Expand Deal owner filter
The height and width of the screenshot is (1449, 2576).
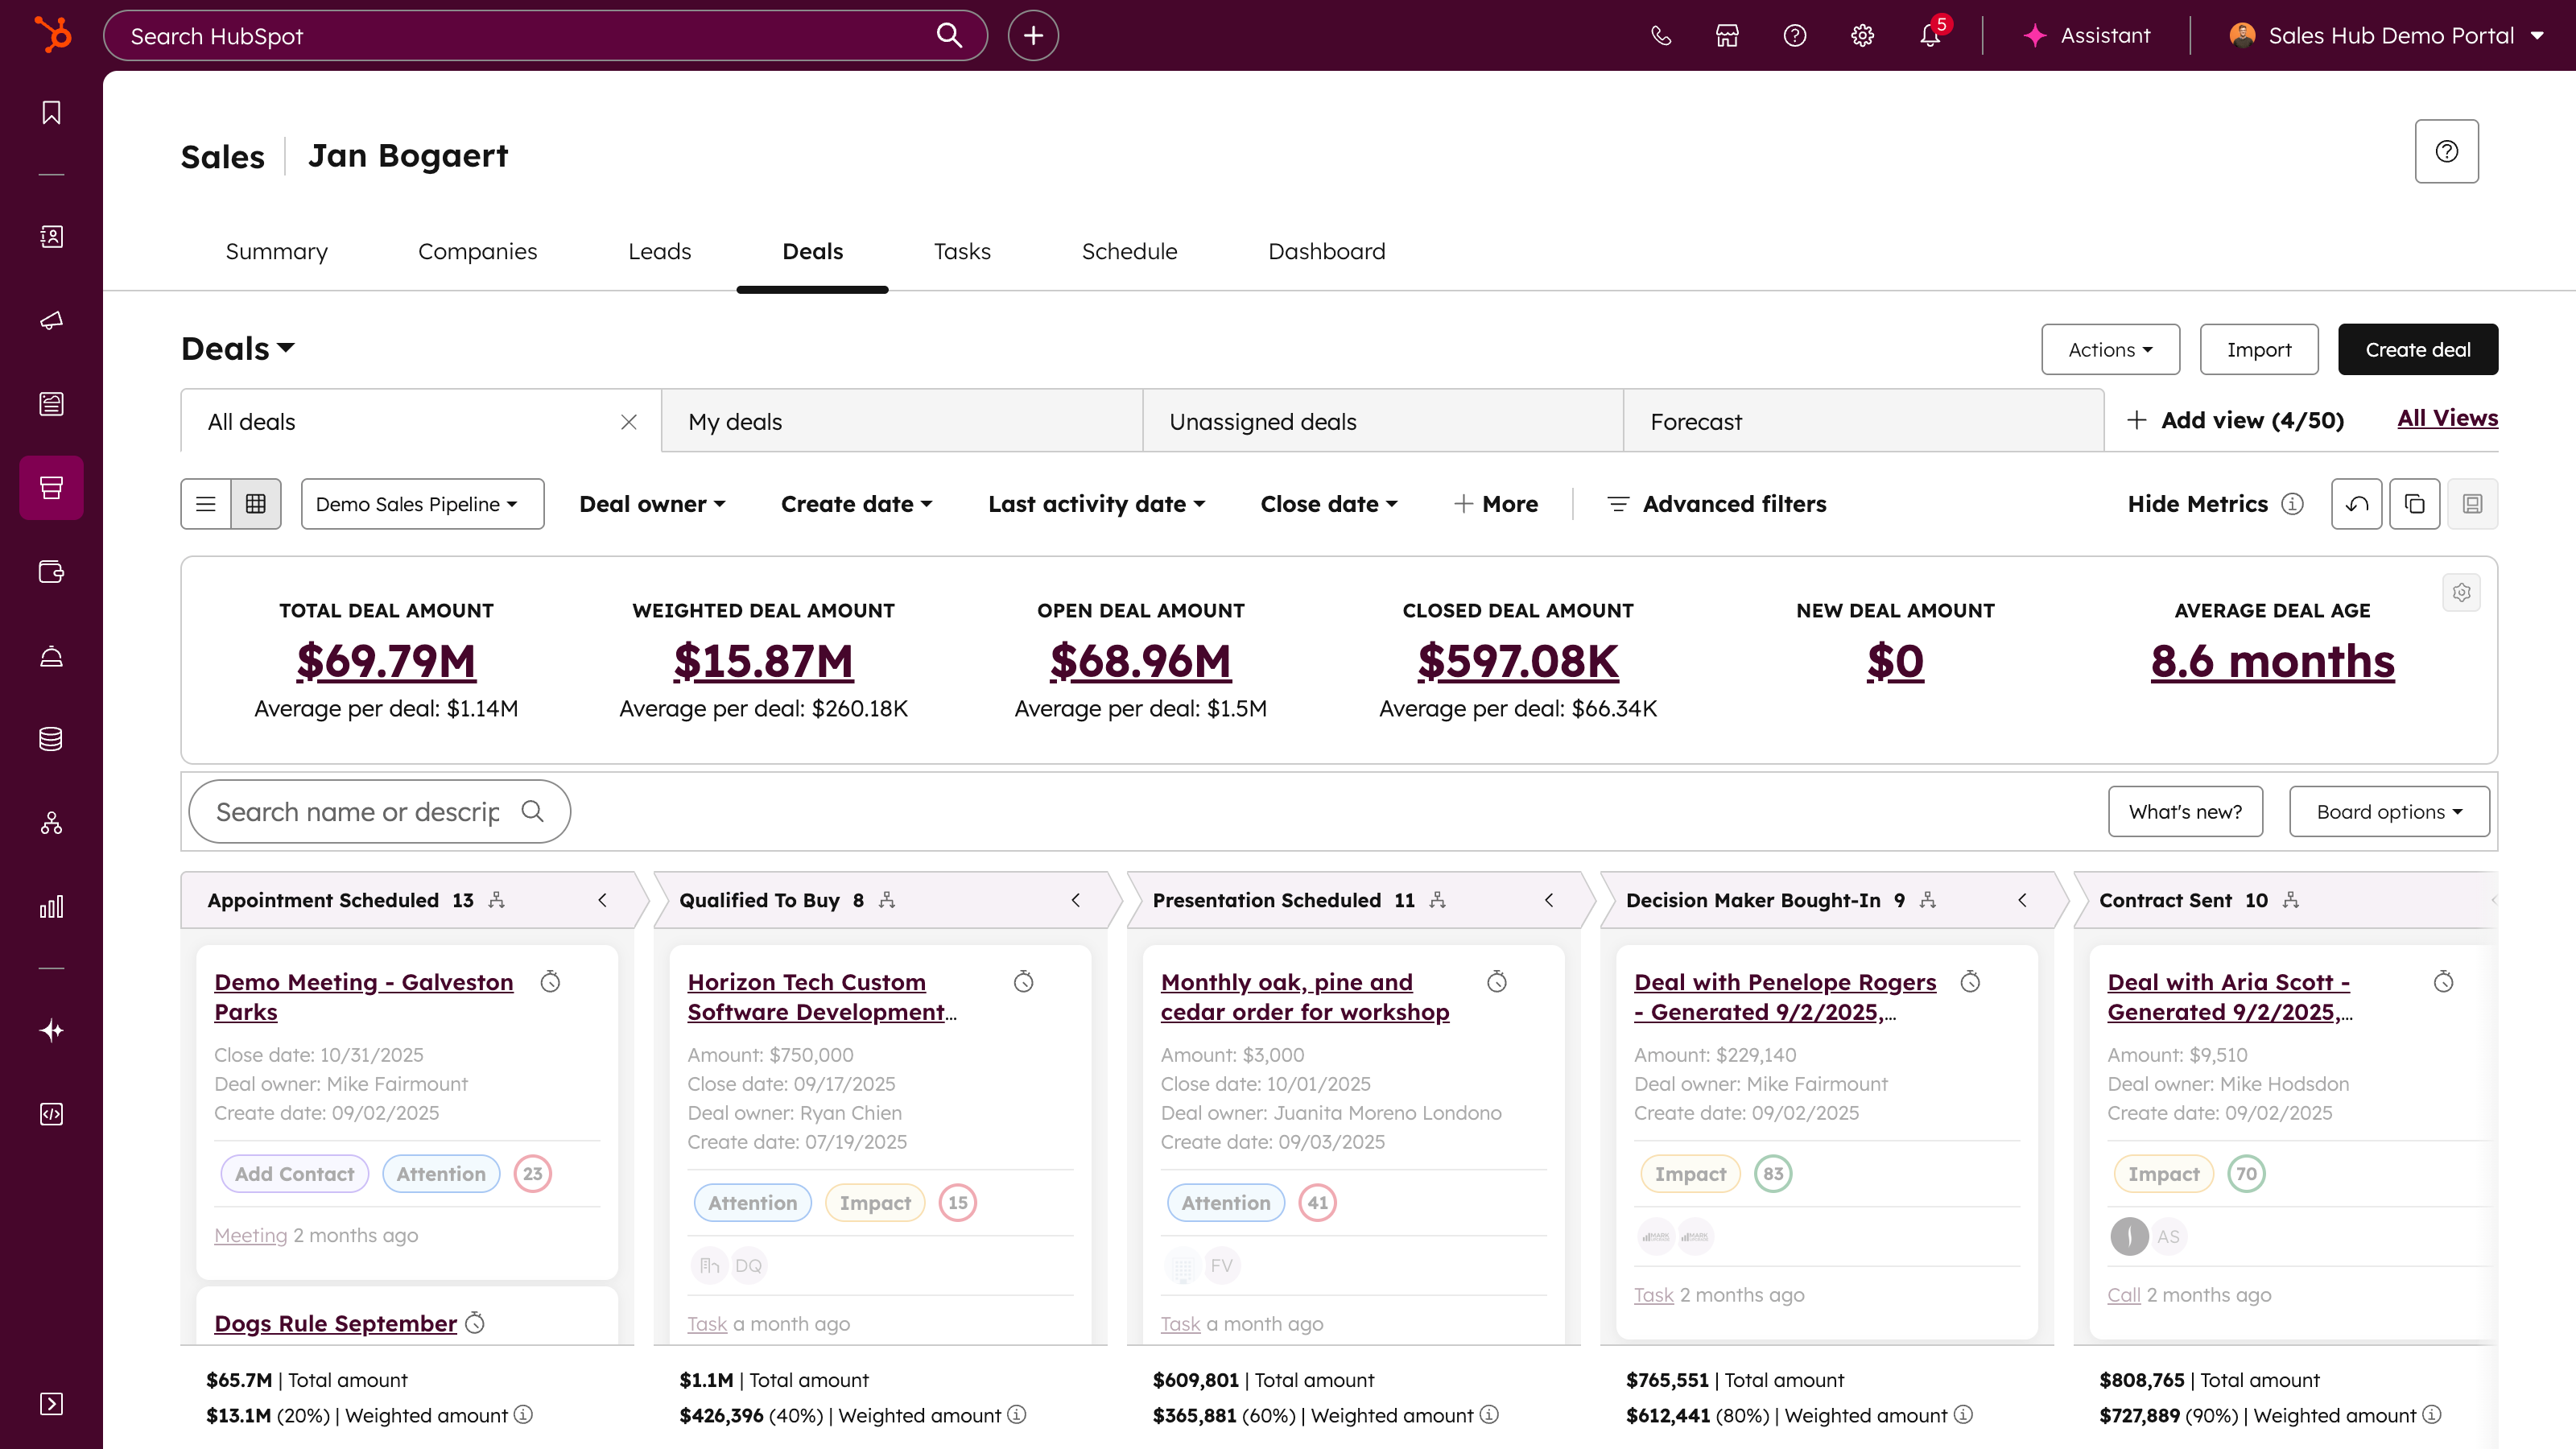(652, 504)
